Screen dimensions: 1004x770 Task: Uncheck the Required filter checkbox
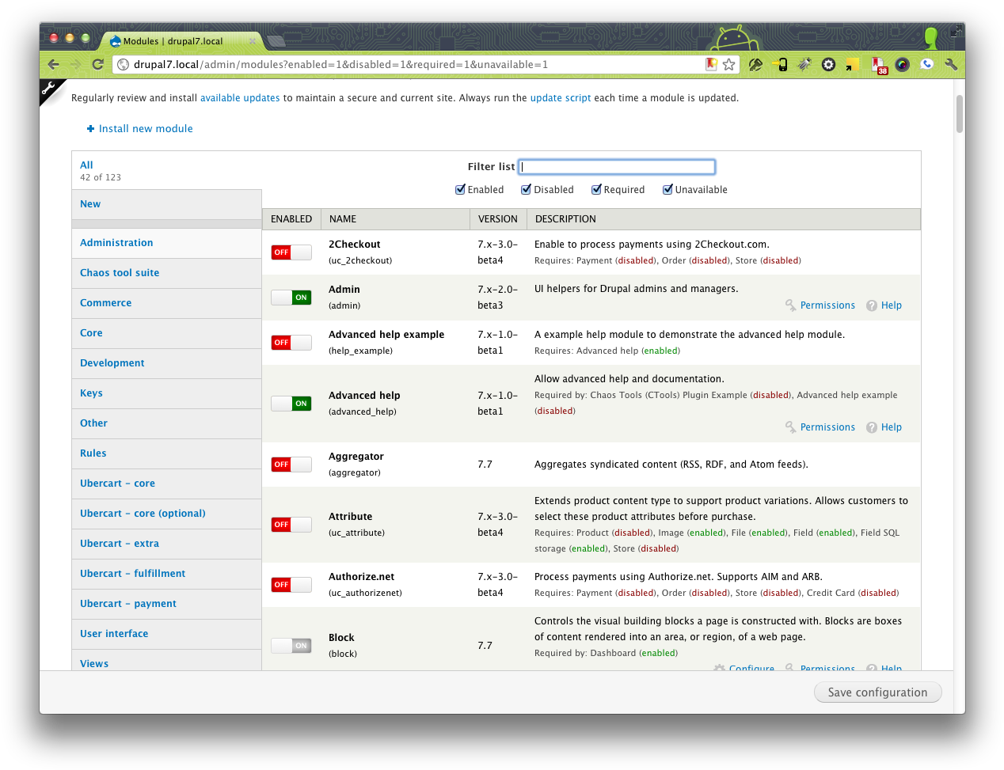(596, 190)
